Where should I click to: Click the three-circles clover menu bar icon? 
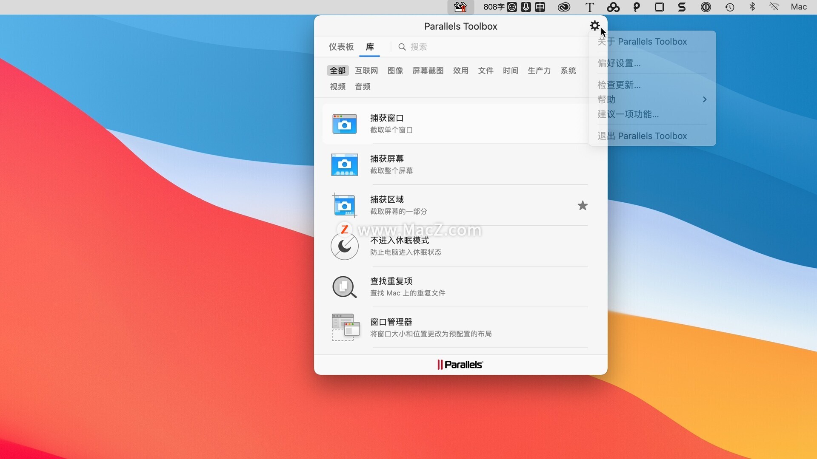click(613, 7)
